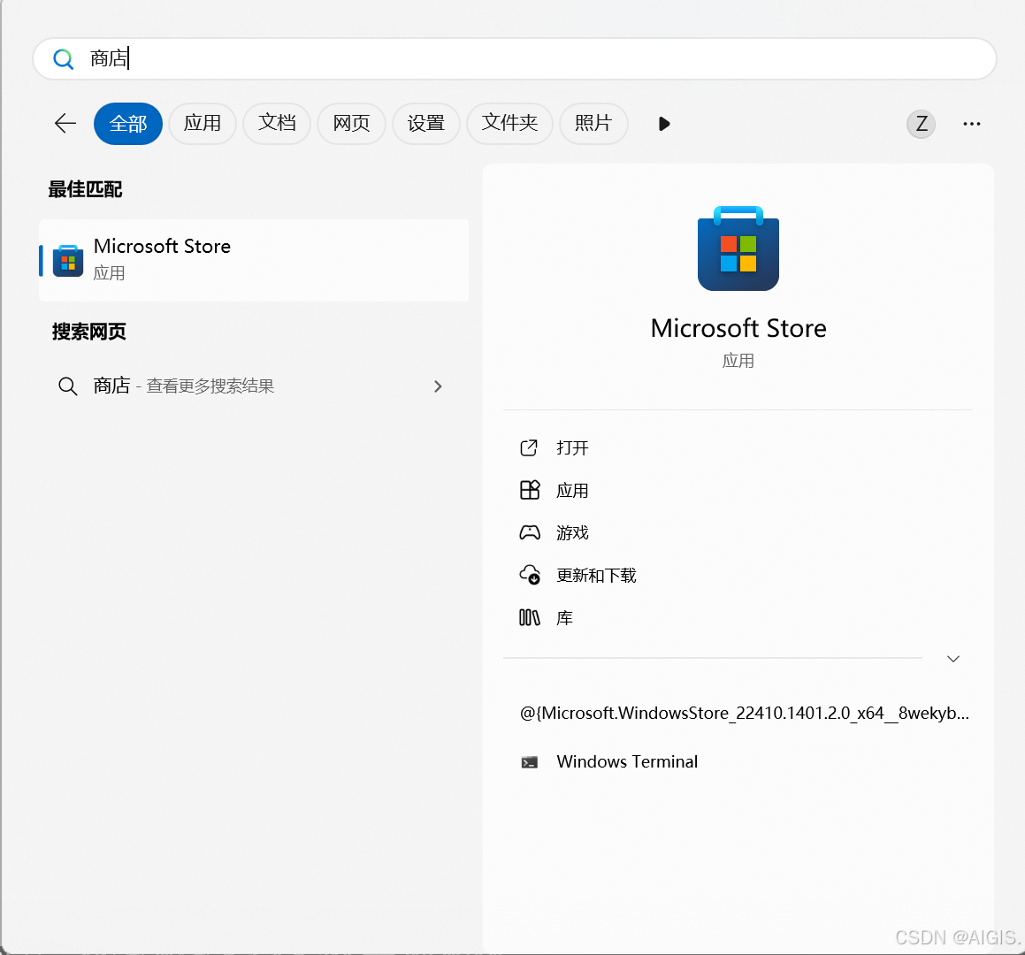This screenshot has height=955, width=1025.
Task: Click the library books icon
Action: pyautogui.click(x=530, y=618)
